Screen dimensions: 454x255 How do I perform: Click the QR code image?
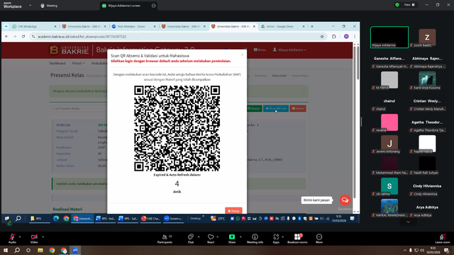click(177, 128)
